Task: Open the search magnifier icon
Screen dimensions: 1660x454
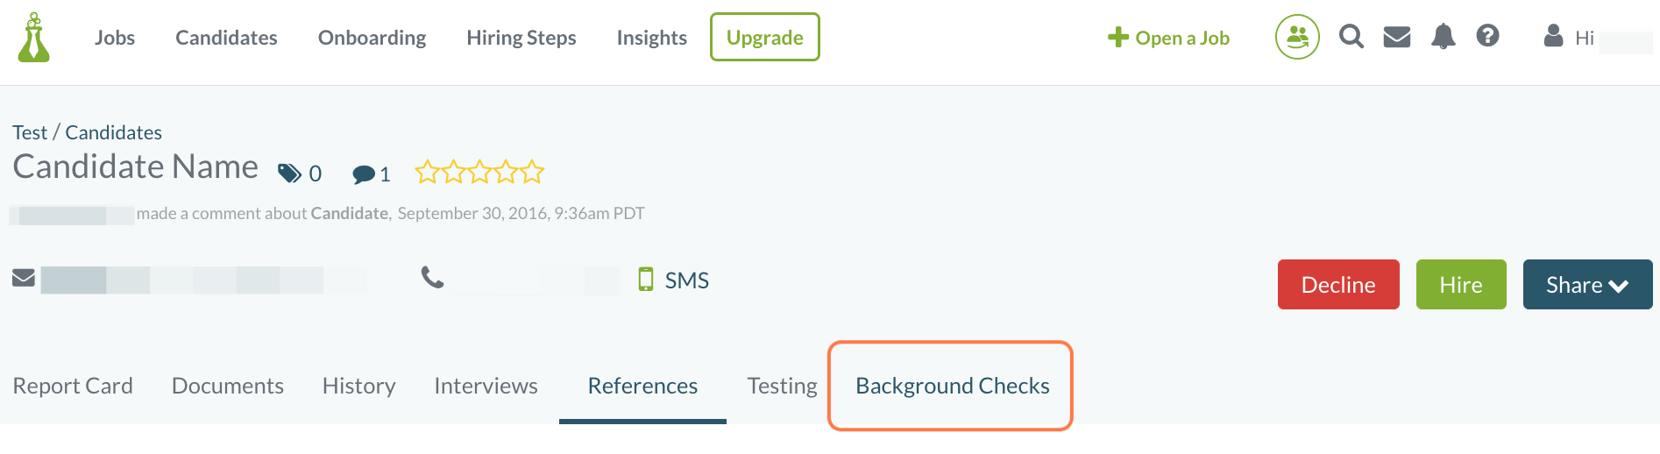Action: [x=1351, y=37]
